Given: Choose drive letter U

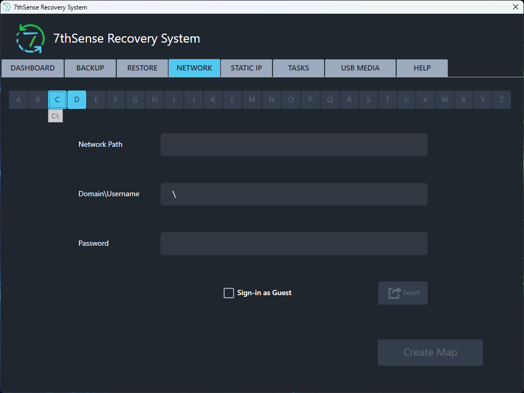Looking at the screenshot, I should (x=406, y=99).
